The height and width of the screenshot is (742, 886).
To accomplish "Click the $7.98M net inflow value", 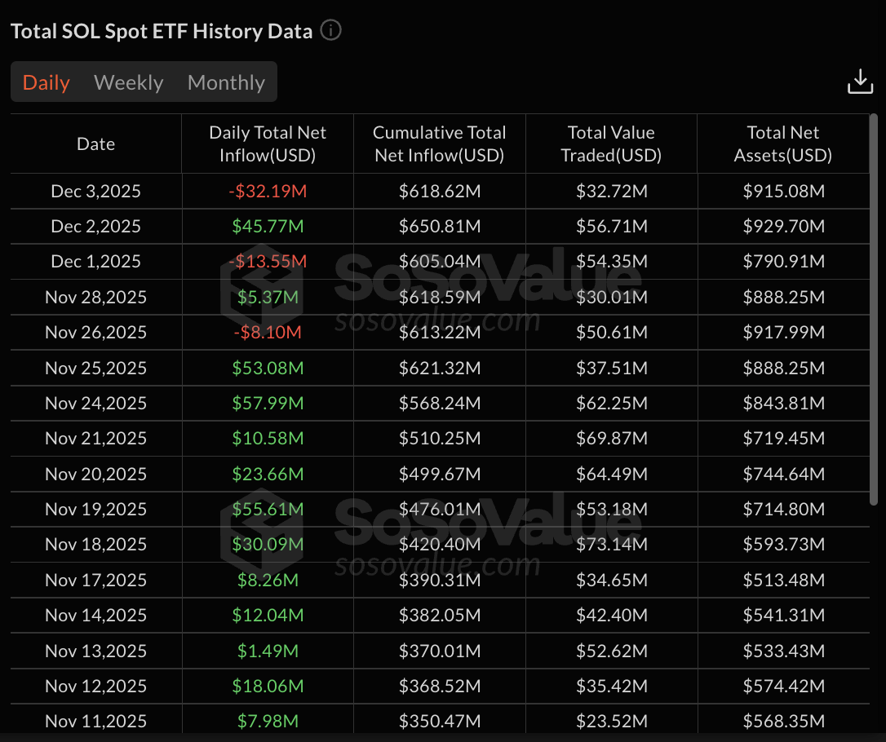I will click(268, 721).
